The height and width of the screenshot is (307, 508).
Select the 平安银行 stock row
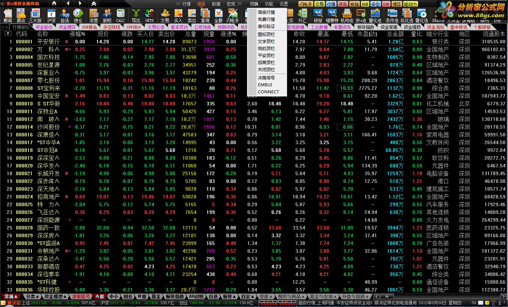(x=254, y=42)
